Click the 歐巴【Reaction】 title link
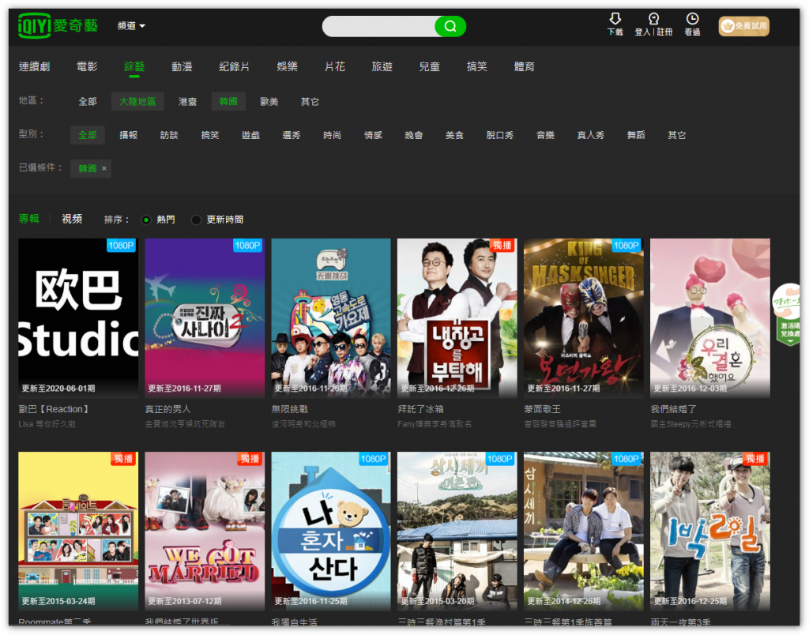This screenshot has width=809, height=635. pyautogui.click(x=54, y=409)
